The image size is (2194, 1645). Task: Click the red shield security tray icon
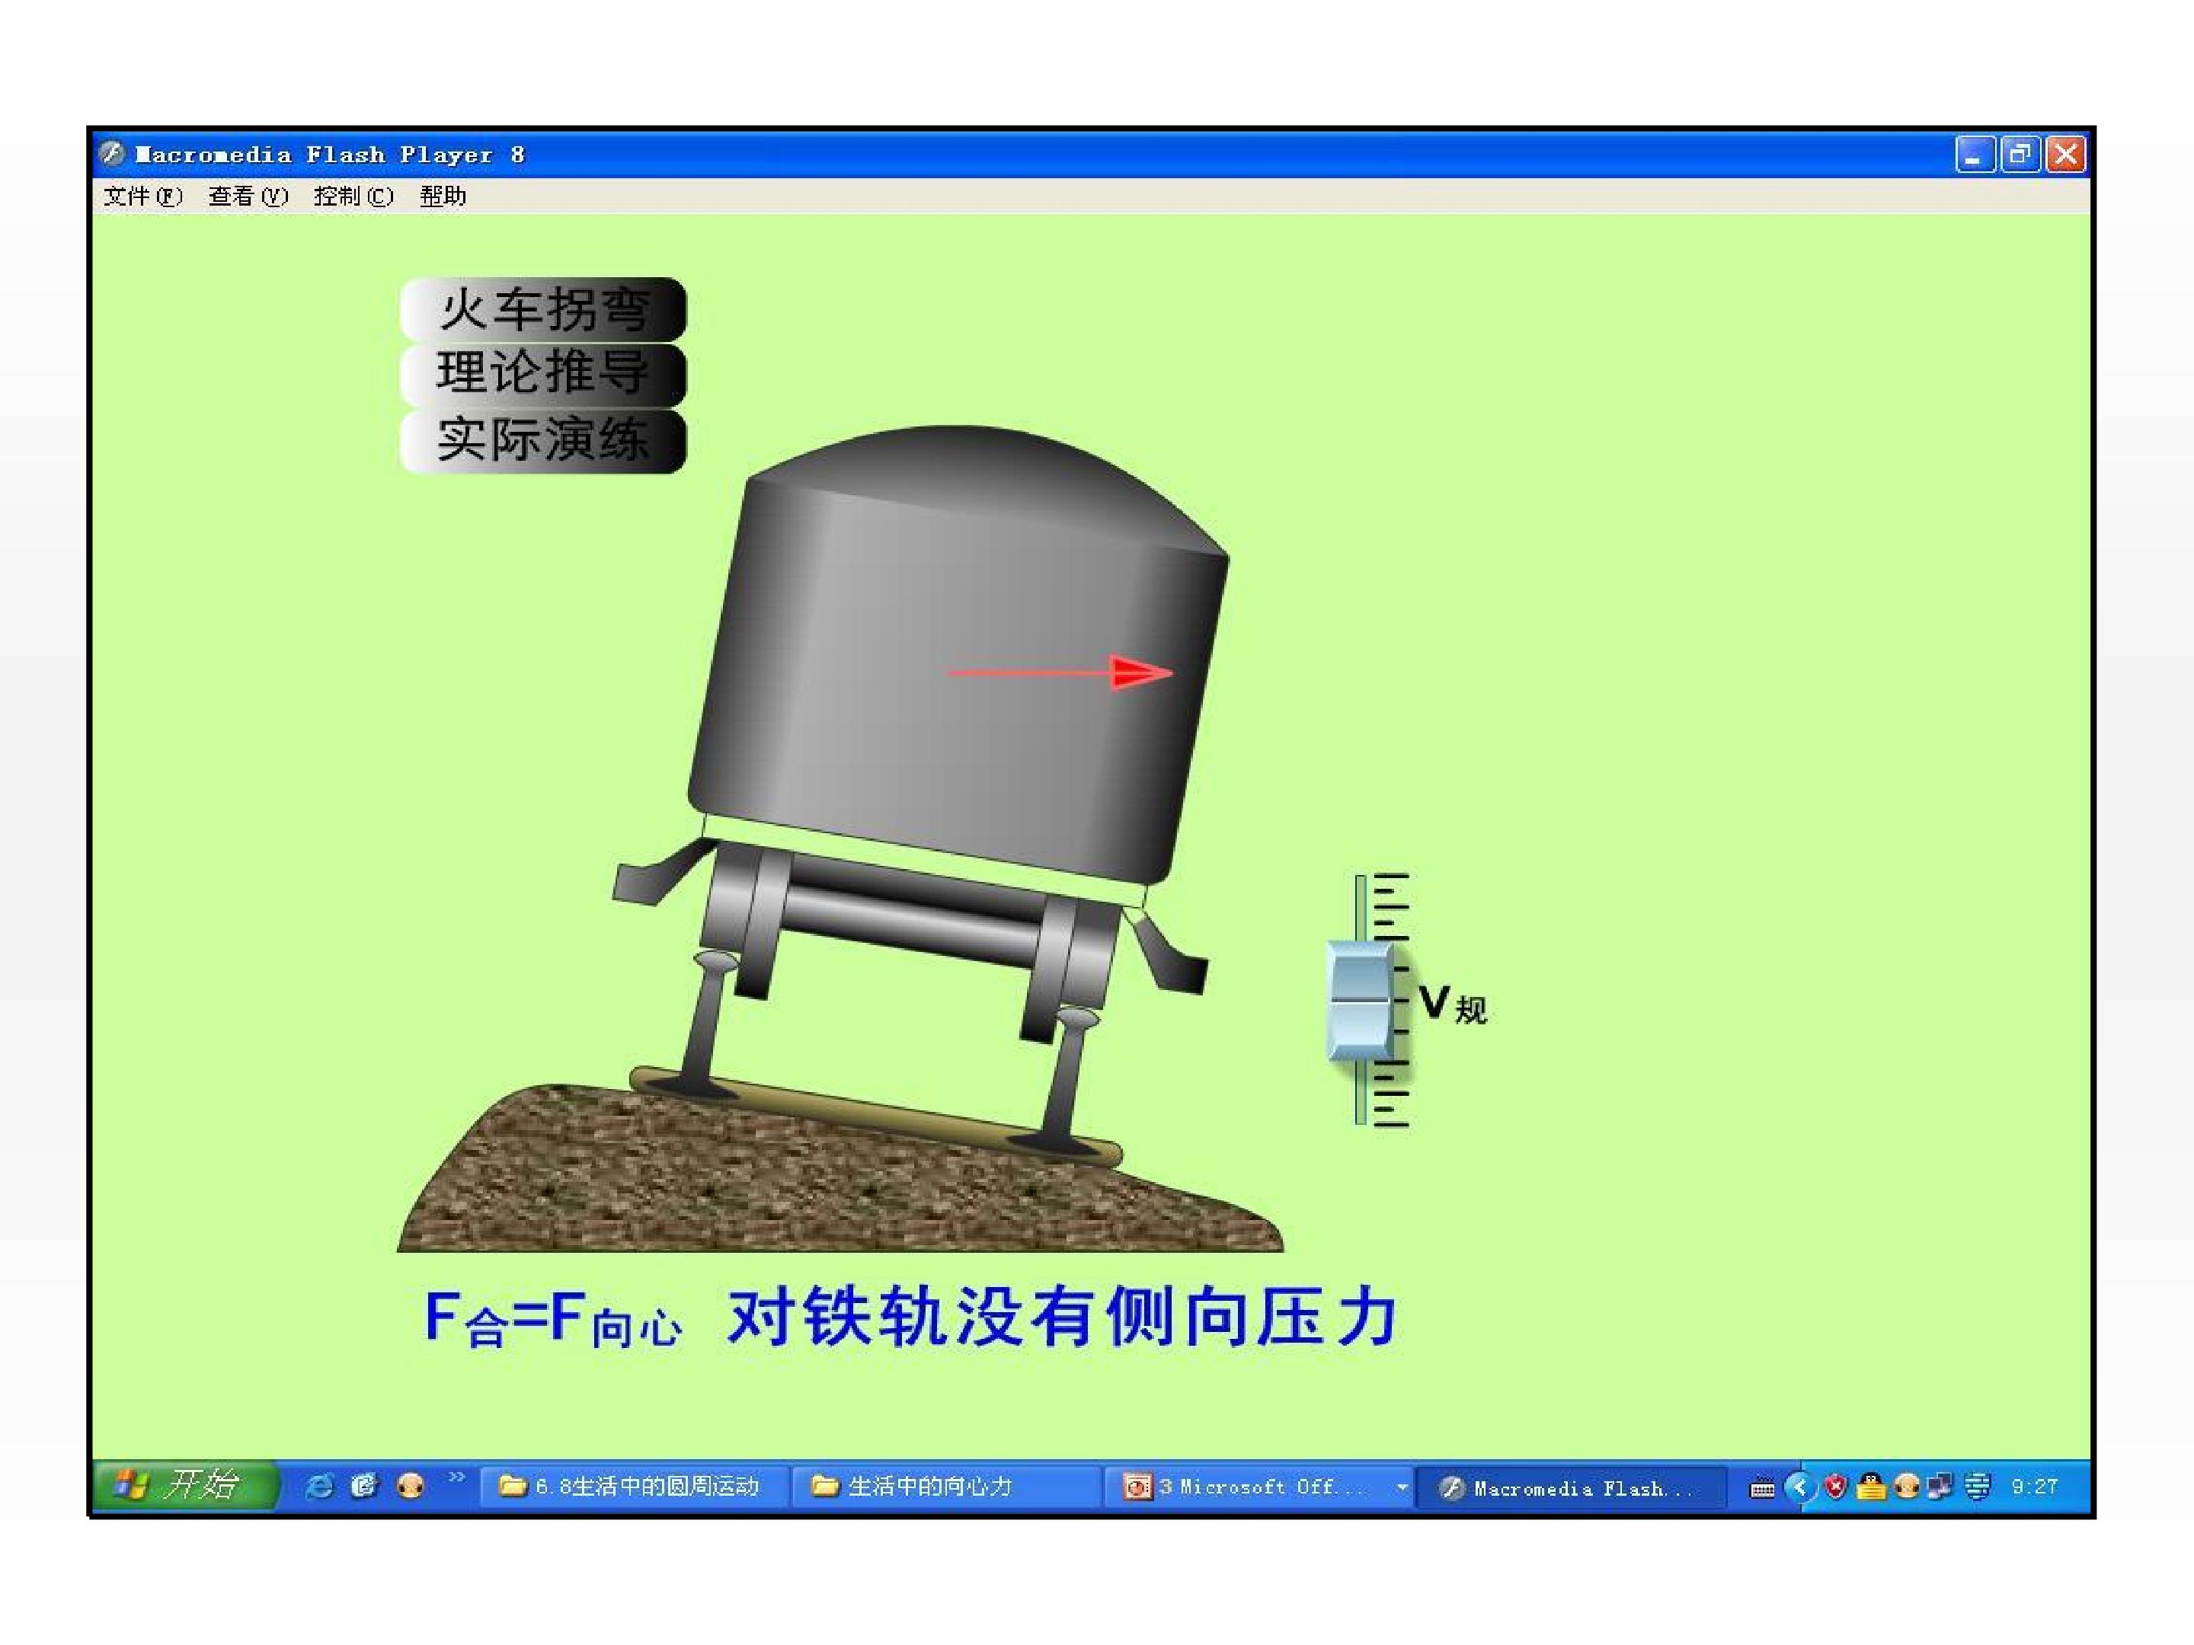click(1835, 1487)
